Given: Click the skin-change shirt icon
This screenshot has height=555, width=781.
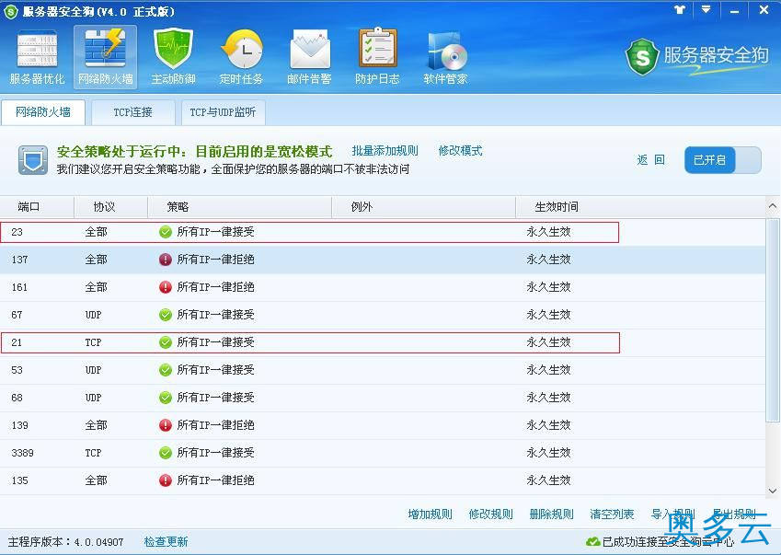Looking at the screenshot, I should [x=680, y=9].
